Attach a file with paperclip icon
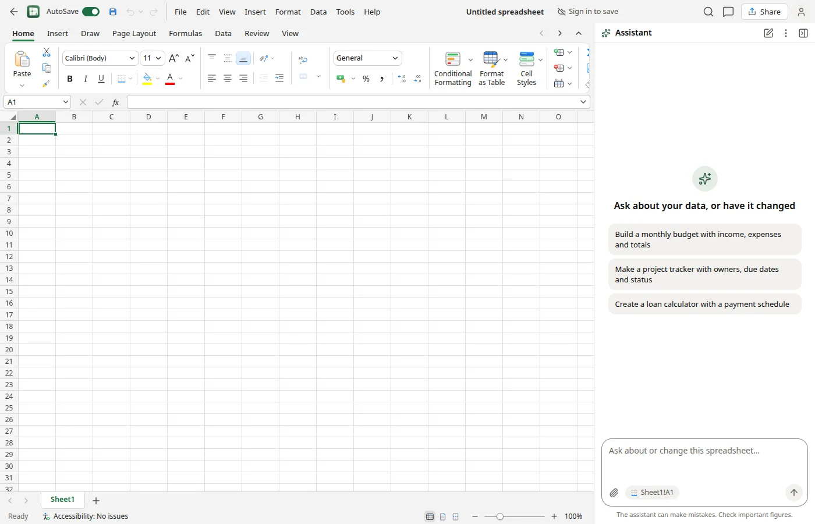The height and width of the screenshot is (524, 815). tap(614, 493)
